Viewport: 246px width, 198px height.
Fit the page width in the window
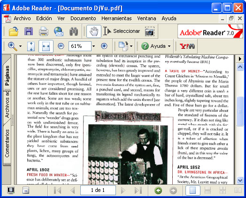click(x=46, y=46)
